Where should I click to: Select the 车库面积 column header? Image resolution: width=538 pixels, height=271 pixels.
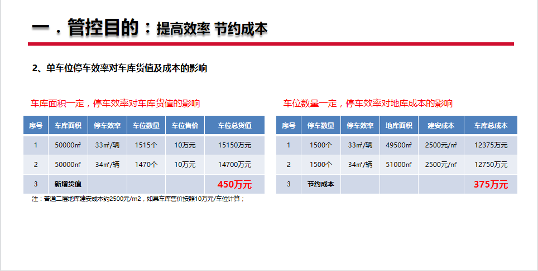click(68, 125)
